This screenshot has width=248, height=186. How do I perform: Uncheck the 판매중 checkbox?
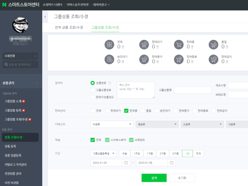(126, 111)
